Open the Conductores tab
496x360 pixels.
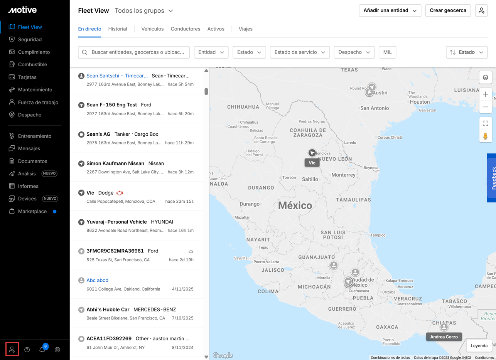[x=185, y=29]
